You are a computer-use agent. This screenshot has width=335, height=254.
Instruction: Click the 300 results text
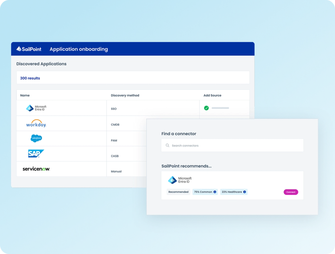pyautogui.click(x=30, y=78)
